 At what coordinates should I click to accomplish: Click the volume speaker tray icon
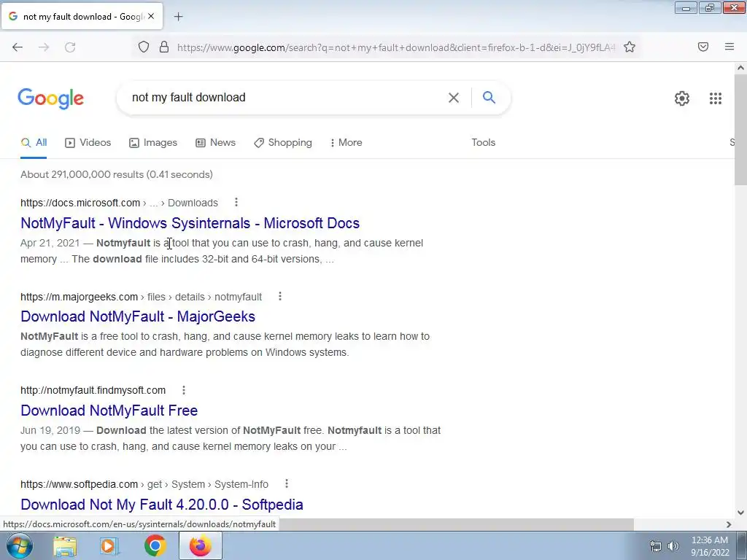(673, 546)
